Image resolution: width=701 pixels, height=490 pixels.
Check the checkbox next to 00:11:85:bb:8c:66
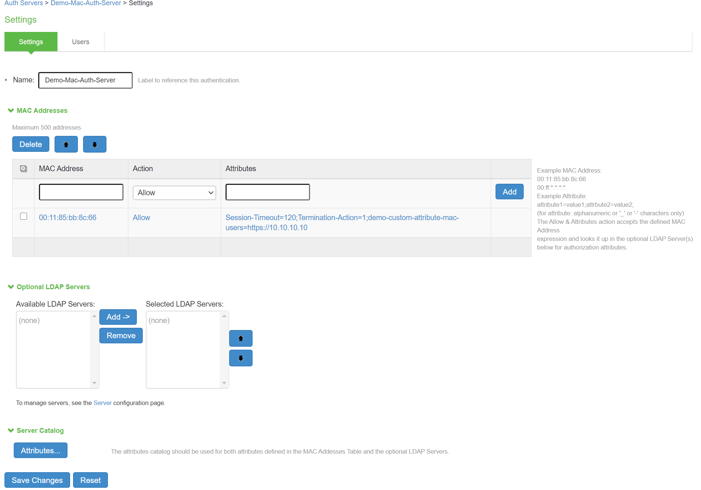tap(23, 216)
